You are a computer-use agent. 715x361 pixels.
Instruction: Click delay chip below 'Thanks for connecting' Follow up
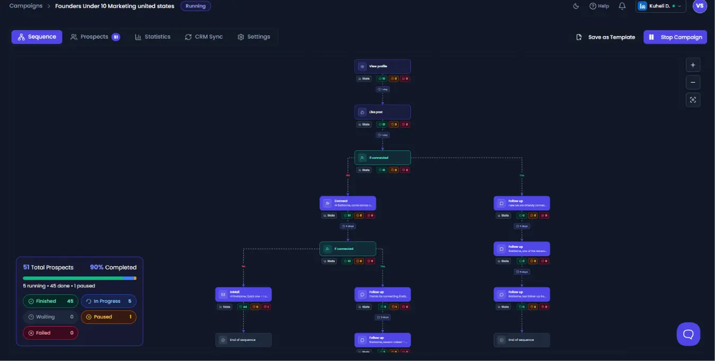pyautogui.click(x=382, y=317)
